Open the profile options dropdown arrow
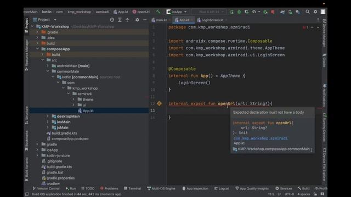351x197 pixels. tap(259, 12)
